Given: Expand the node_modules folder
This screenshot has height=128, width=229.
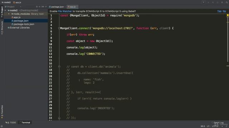Looking at the screenshot, I should [x=9, y=14].
